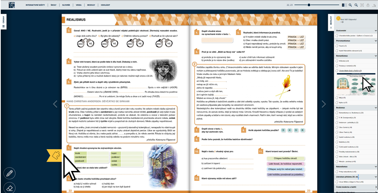Cross out 'Chlapec holčičku okradl.'
Screen dimensions: 378x193
click(285, 158)
